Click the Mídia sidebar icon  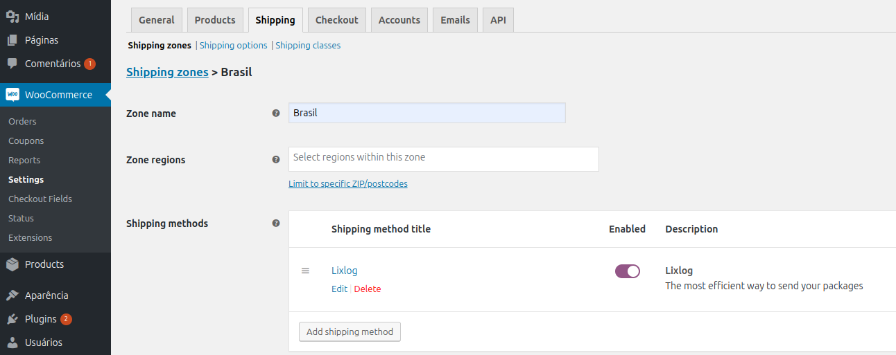click(12, 17)
